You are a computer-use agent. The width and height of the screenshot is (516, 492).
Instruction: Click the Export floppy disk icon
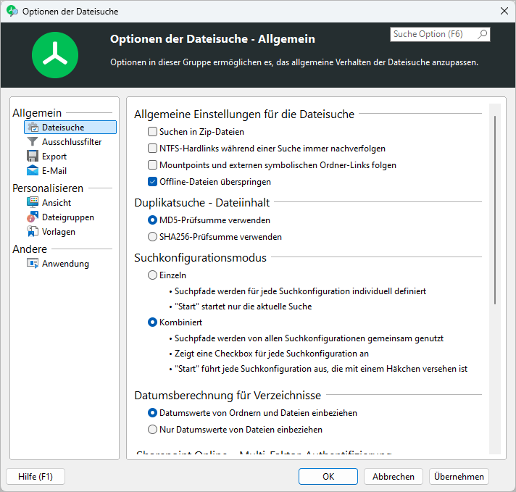[x=33, y=157]
